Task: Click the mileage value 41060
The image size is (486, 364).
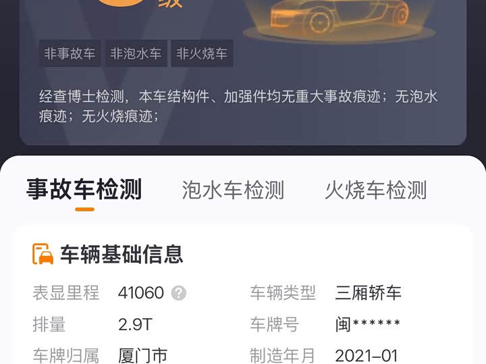Action: [x=141, y=292]
